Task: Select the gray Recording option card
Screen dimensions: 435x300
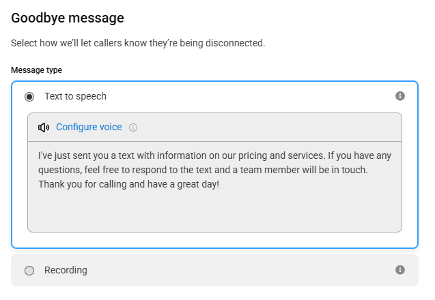Action: [214, 271]
